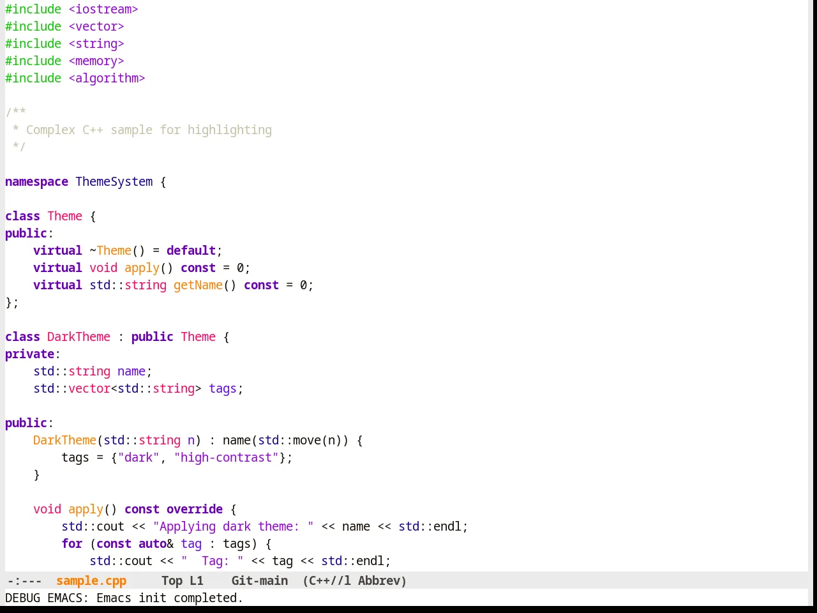Click 'std::move' in constructor initializer
817x613 pixels.
point(289,440)
